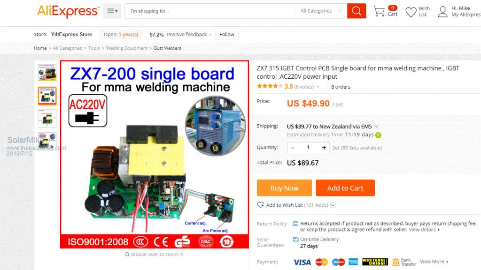Expand the All Categories search dropdown

[x=321, y=11]
